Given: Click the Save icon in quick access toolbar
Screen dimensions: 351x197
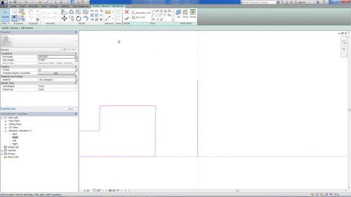Looking at the screenshot, I should (x=15, y=2).
